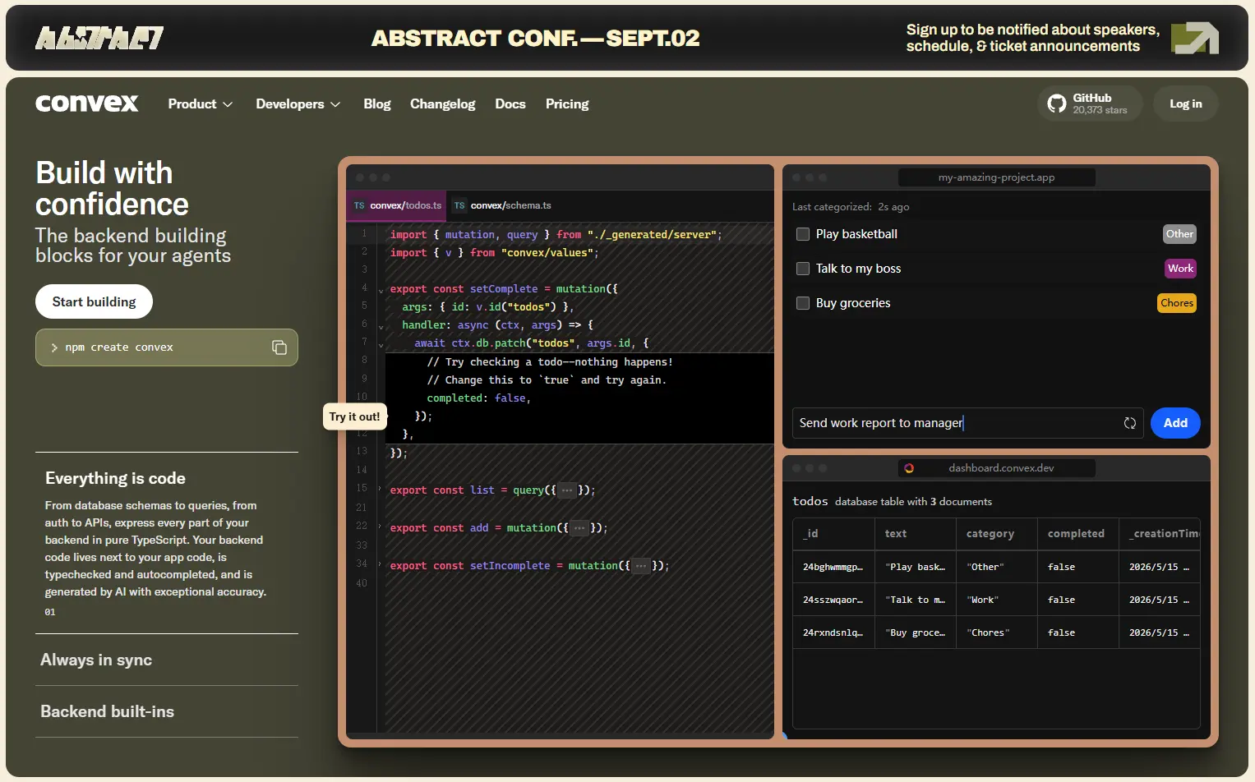Click the TS icon on the schema.ts tab
Screen dimensions: 1255x782
pos(459,205)
